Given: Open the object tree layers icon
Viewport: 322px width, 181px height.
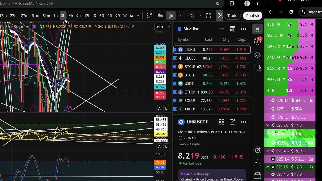Looking at the screenshot, I should point(257,55).
